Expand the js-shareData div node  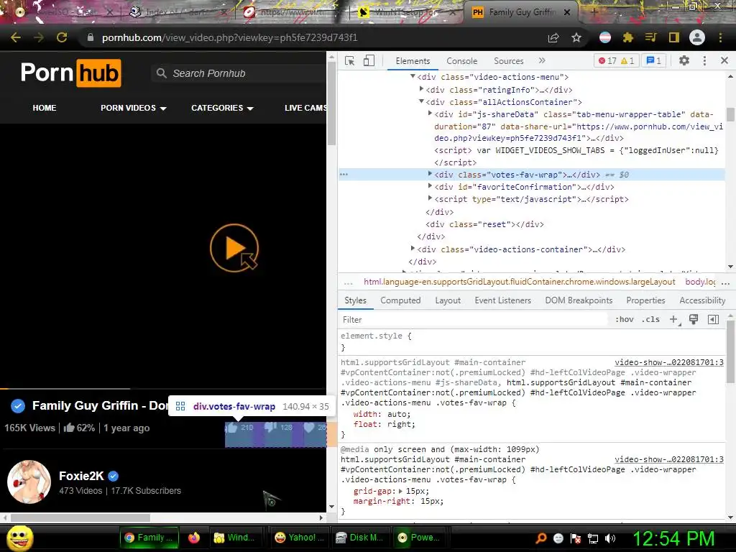430,113
